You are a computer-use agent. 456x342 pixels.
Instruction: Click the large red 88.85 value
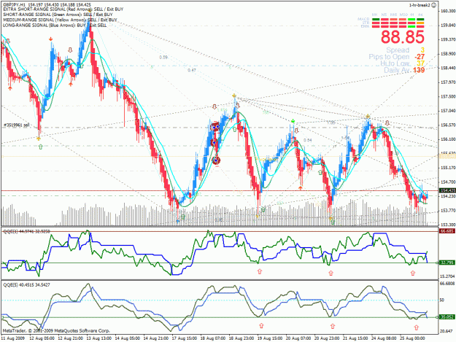coord(403,37)
